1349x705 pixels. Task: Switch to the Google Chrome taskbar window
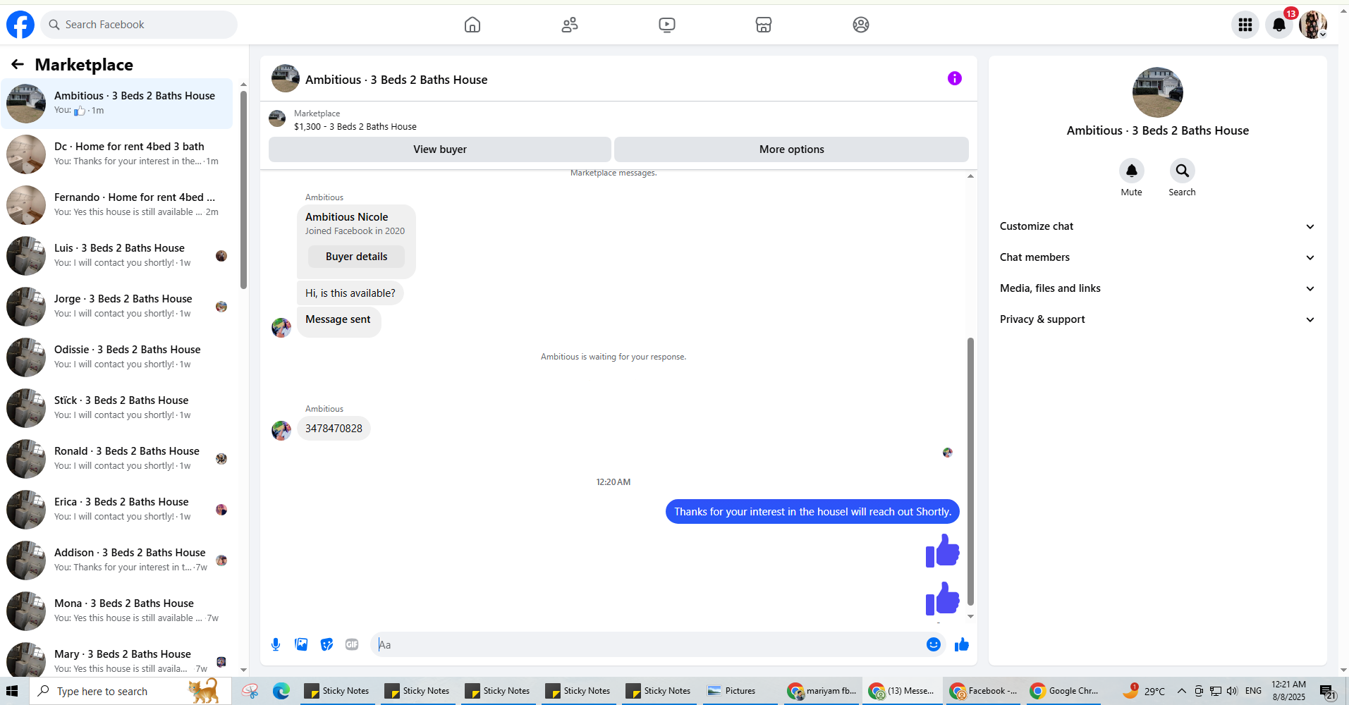pyautogui.click(x=1063, y=691)
